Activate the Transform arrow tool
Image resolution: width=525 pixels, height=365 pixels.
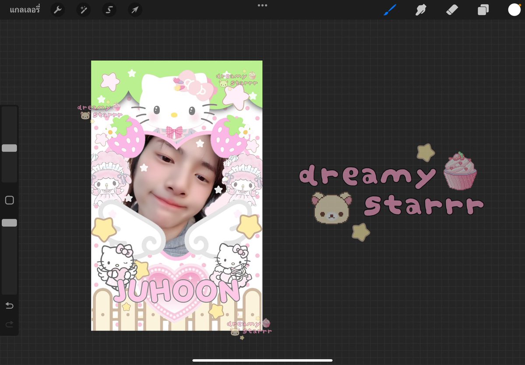tap(135, 10)
